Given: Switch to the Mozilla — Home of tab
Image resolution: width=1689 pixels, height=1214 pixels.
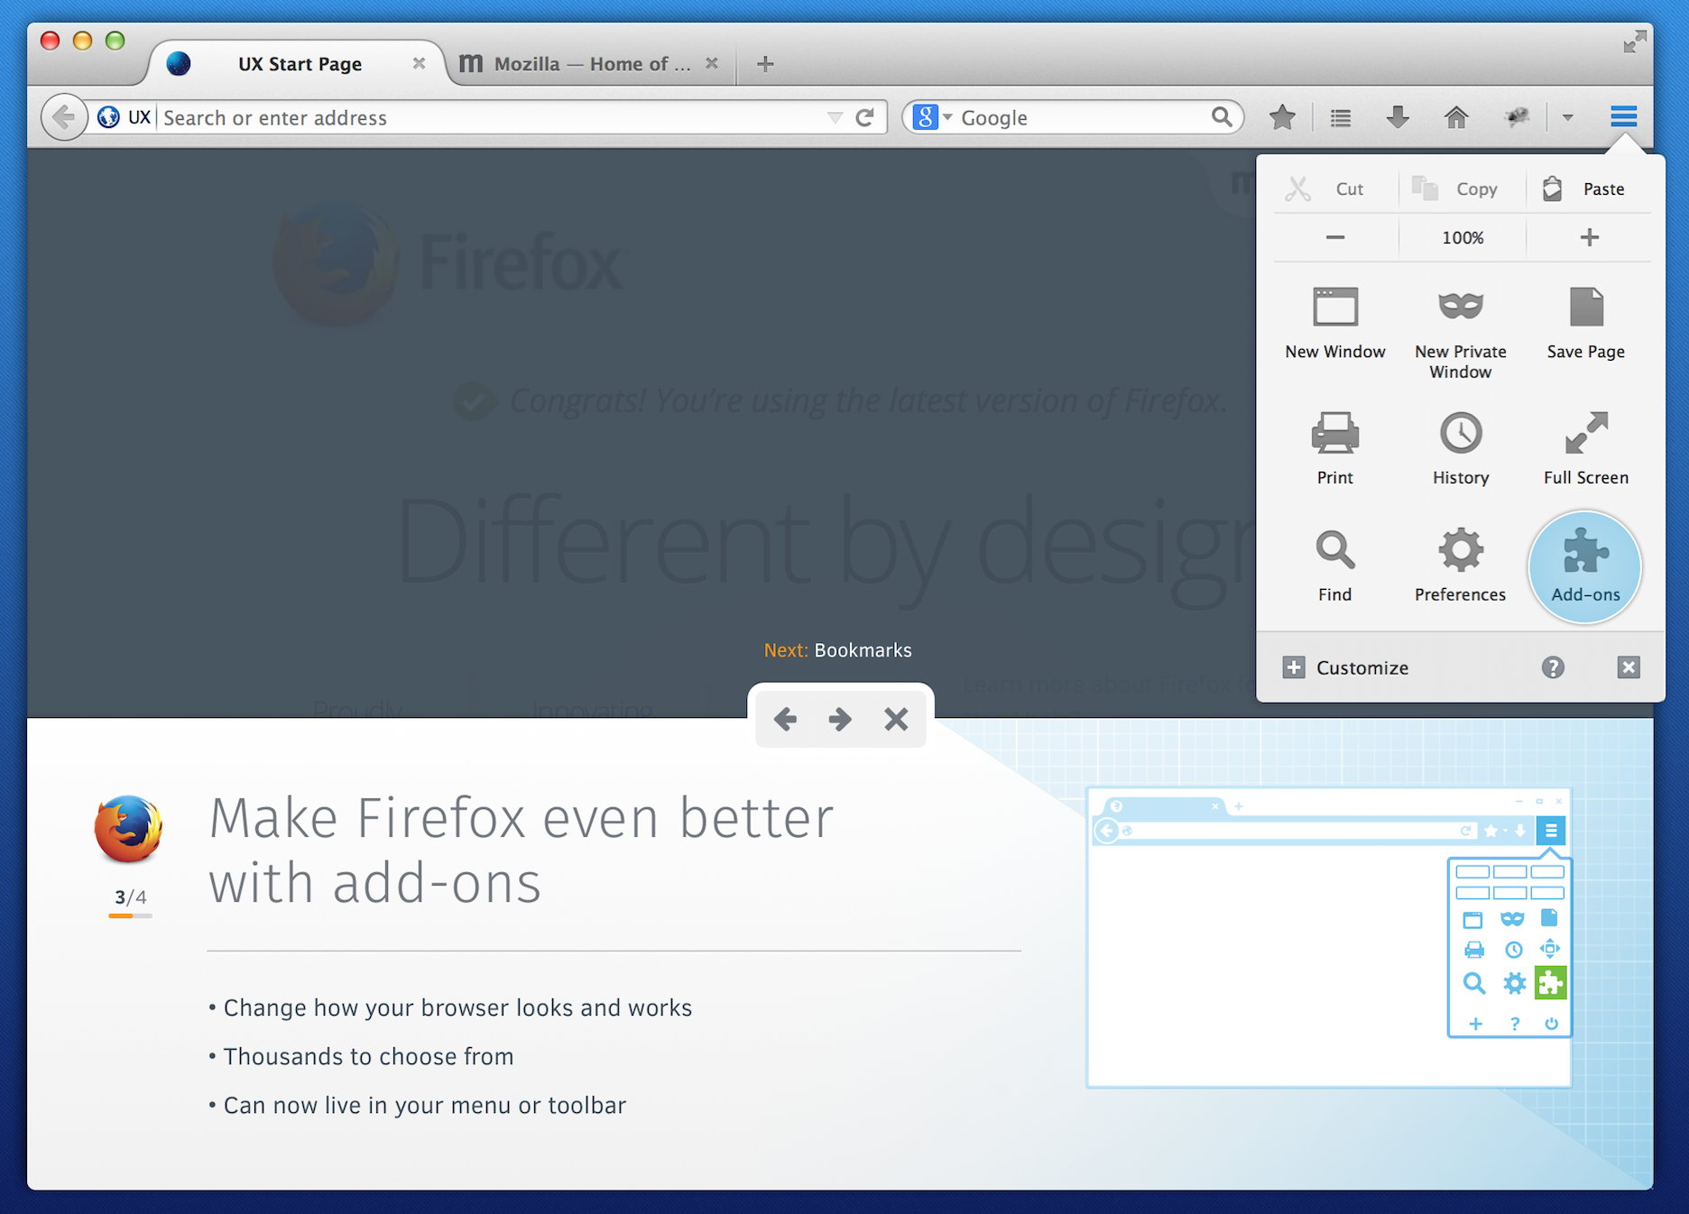Looking at the screenshot, I should pos(591,64).
